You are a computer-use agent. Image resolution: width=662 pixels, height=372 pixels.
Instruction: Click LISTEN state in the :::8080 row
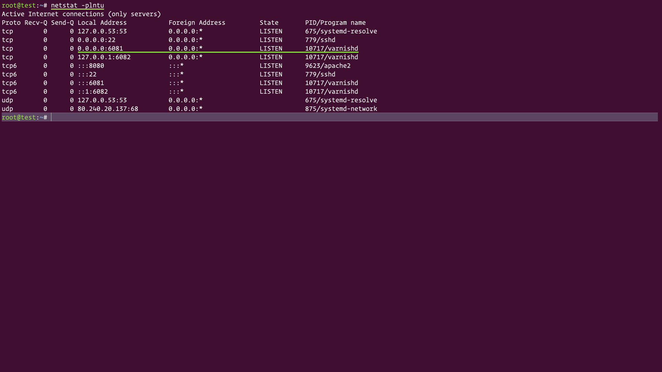(x=271, y=66)
